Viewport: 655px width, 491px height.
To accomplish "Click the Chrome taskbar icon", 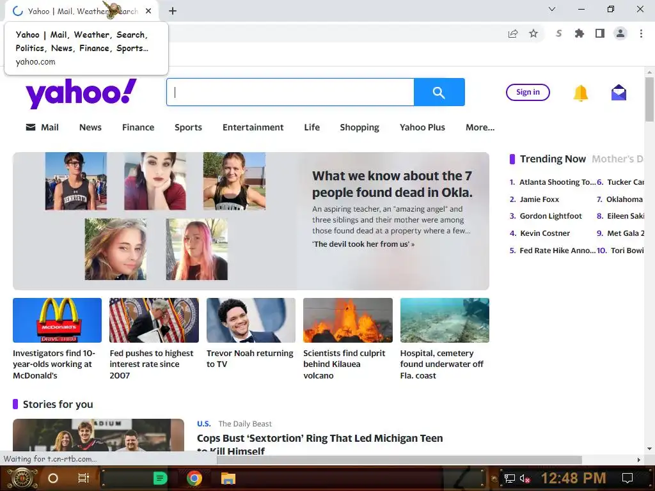I will click(194, 478).
